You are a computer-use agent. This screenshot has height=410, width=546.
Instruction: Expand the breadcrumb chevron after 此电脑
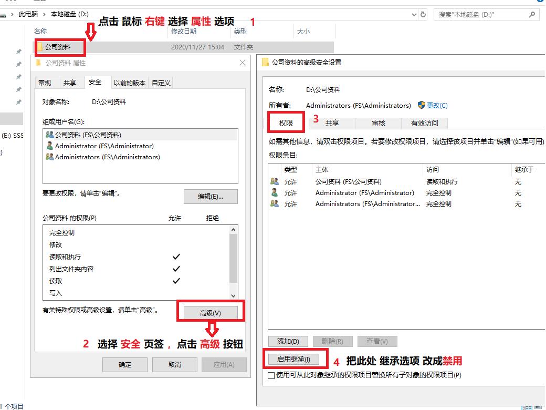coord(44,14)
